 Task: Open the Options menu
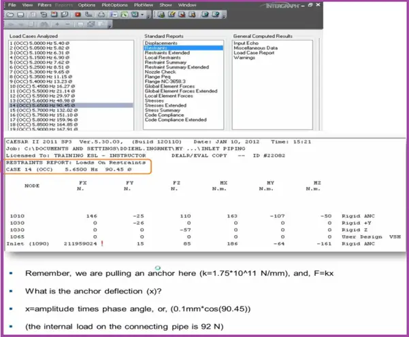click(86, 5)
